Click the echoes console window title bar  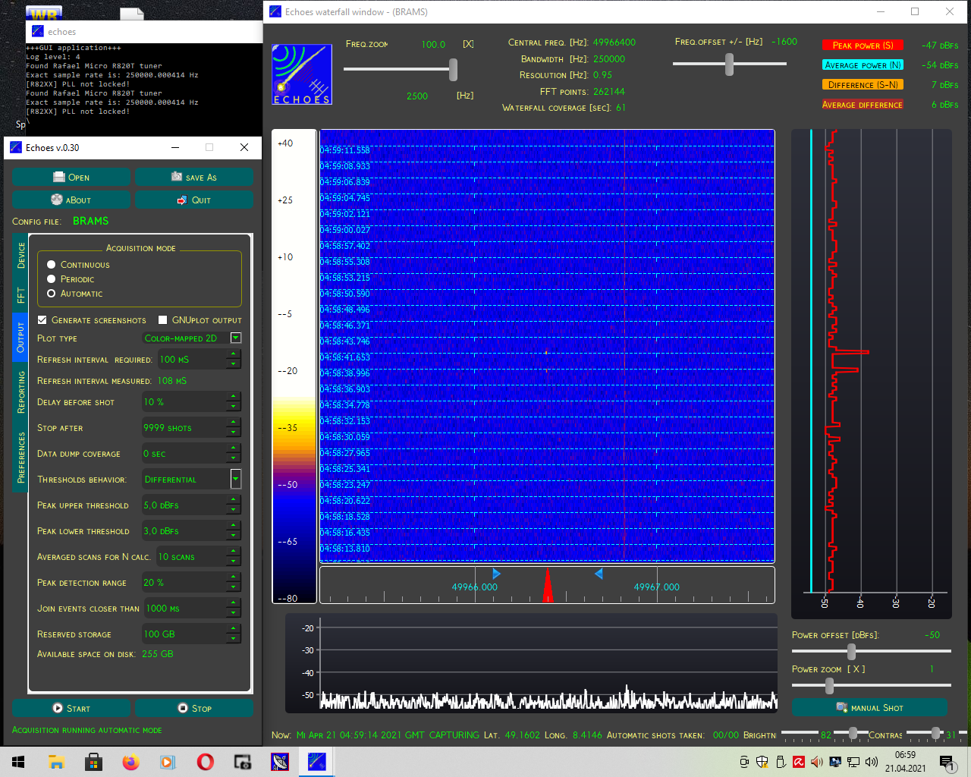click(x=144, y=32)
